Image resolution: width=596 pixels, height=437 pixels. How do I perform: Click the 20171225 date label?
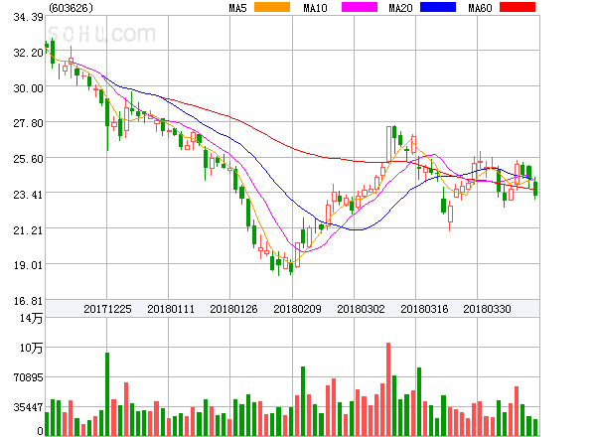click(107, 309)
